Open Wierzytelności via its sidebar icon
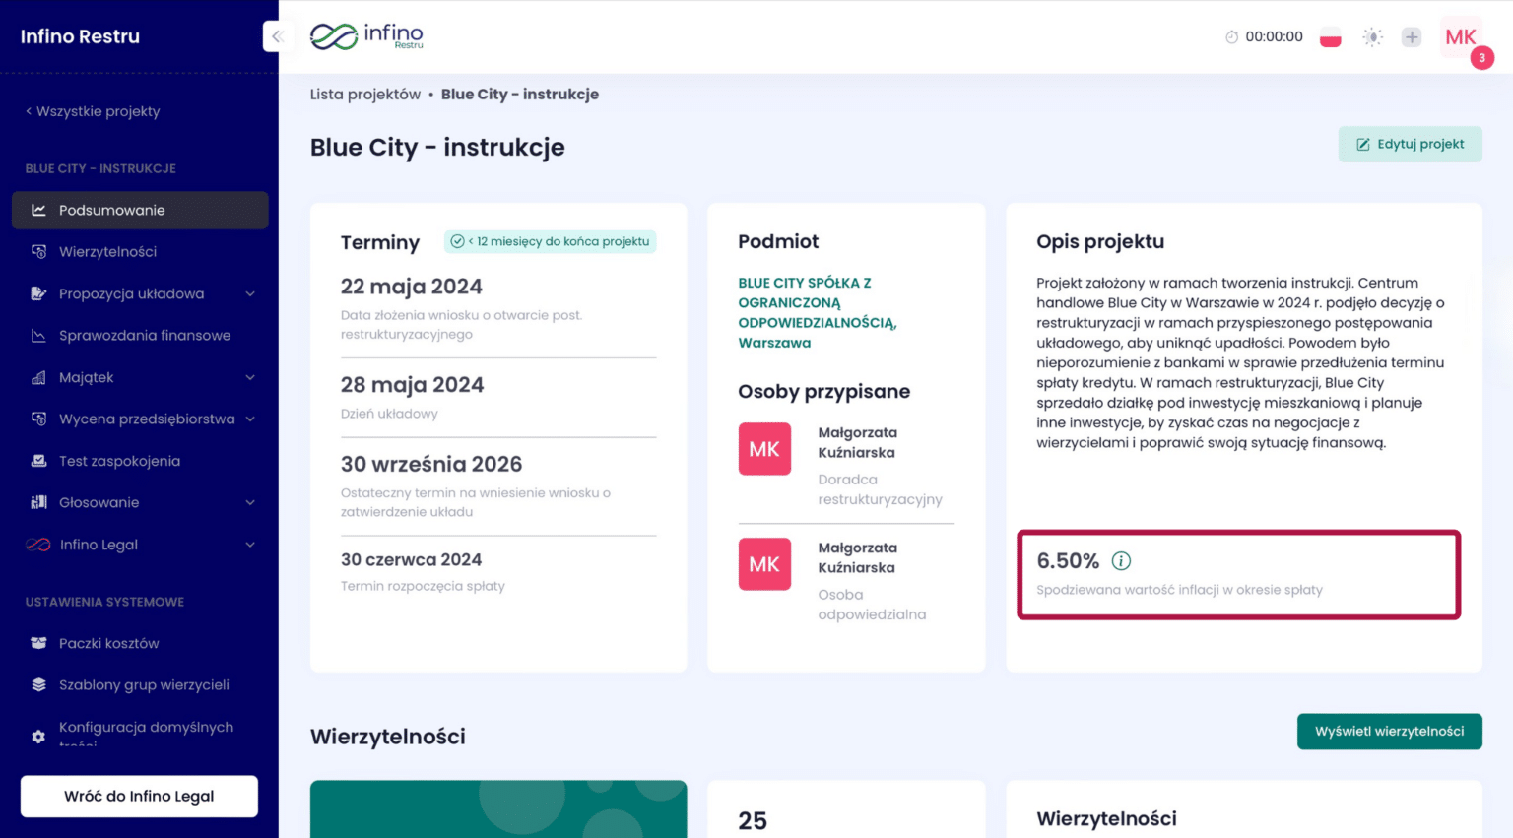Screen dimensions: 1513x838 click(36, 251)
